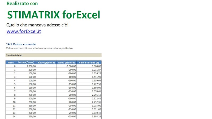Click Mese cell 12
Image resolution: width=212 pixels, height=119 pixels.
11,109
